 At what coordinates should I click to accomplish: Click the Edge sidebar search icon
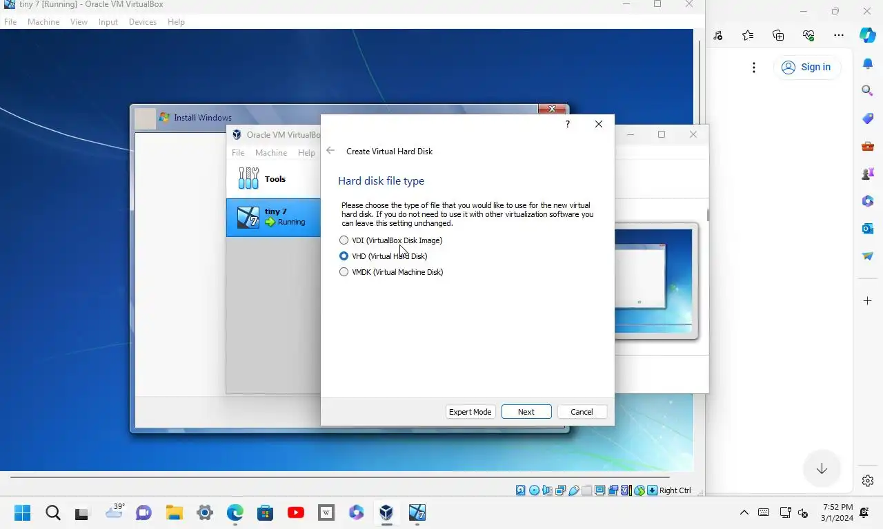pyautogui.click(x=868, y=90)
